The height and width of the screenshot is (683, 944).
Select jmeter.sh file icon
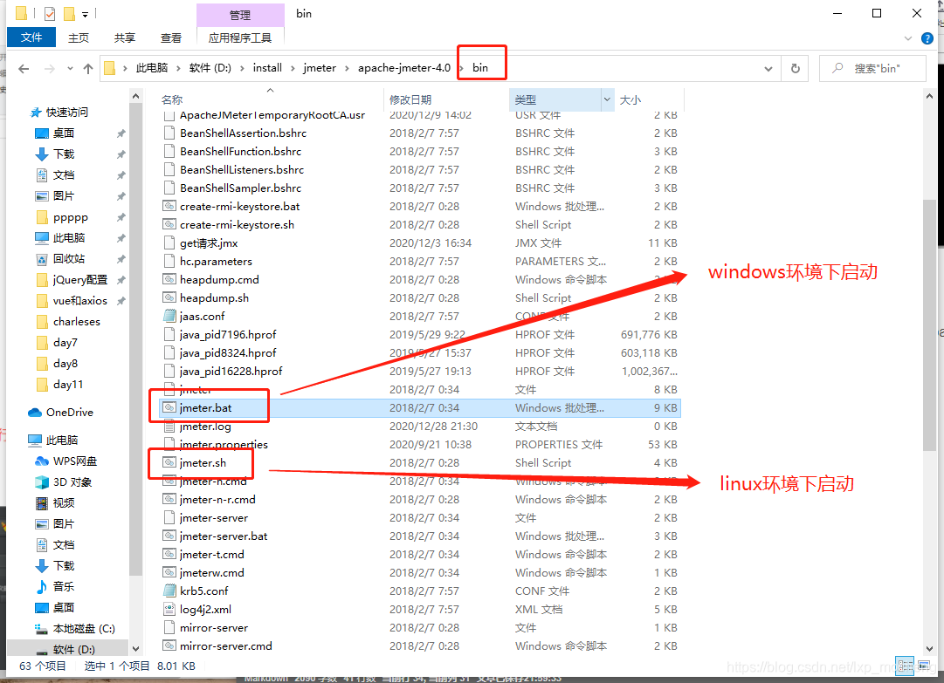coord(169,463)
